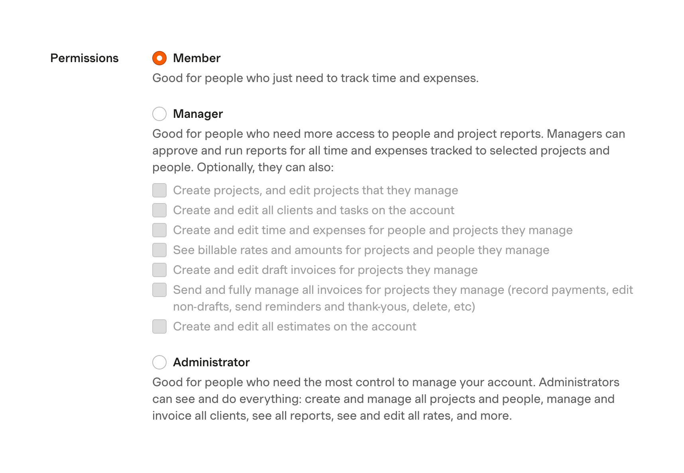Select the Manager permission radio button
The width and height of the screenshot is (684, 473).
point(159,114)
